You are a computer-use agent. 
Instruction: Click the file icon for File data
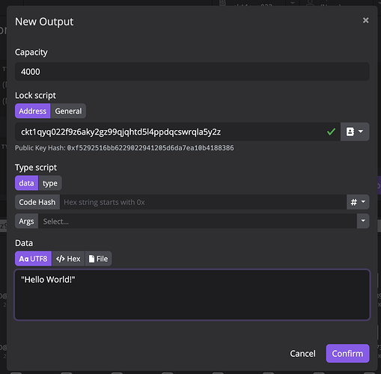[x=92, y=259]
